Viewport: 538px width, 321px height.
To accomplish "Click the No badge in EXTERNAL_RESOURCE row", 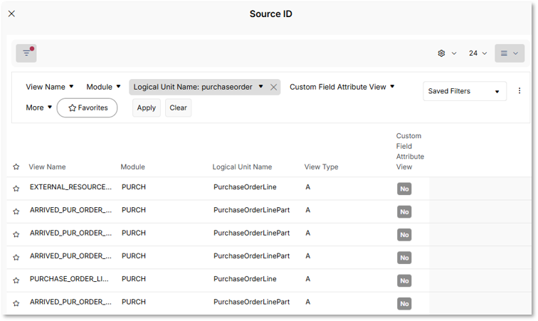I will click(404, 189).
